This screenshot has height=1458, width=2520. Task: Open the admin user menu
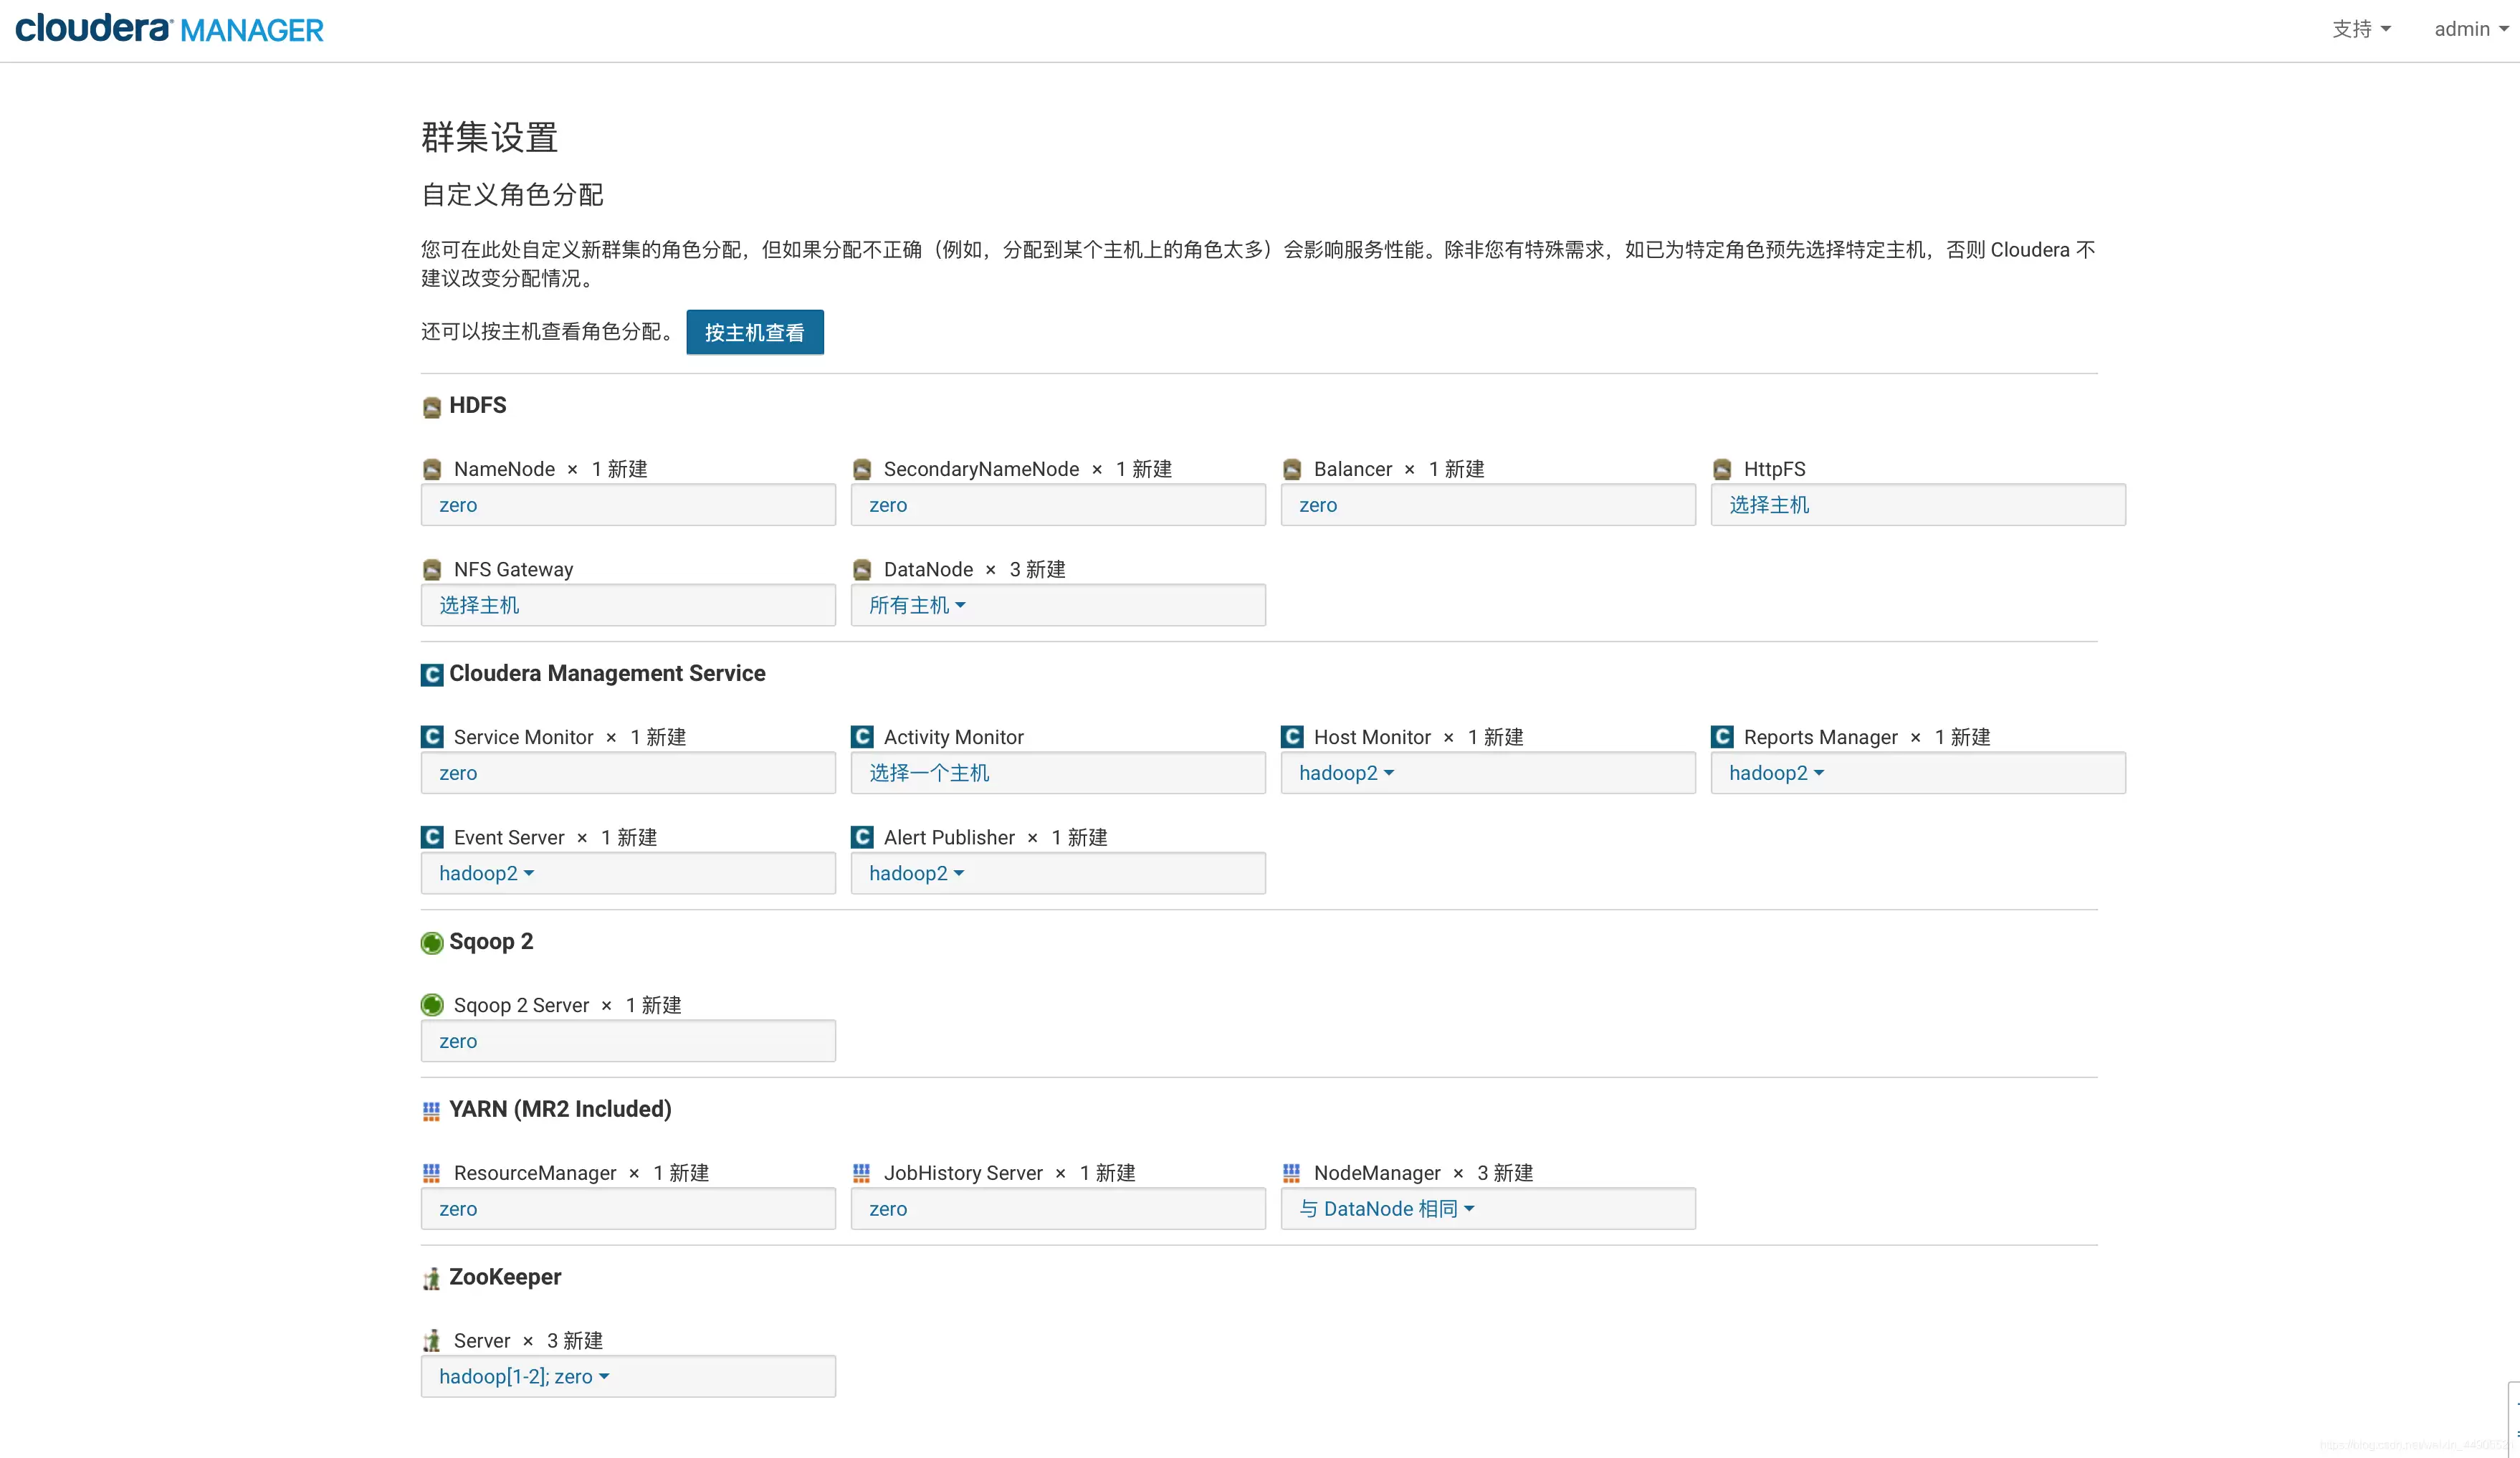(2471, 29)
